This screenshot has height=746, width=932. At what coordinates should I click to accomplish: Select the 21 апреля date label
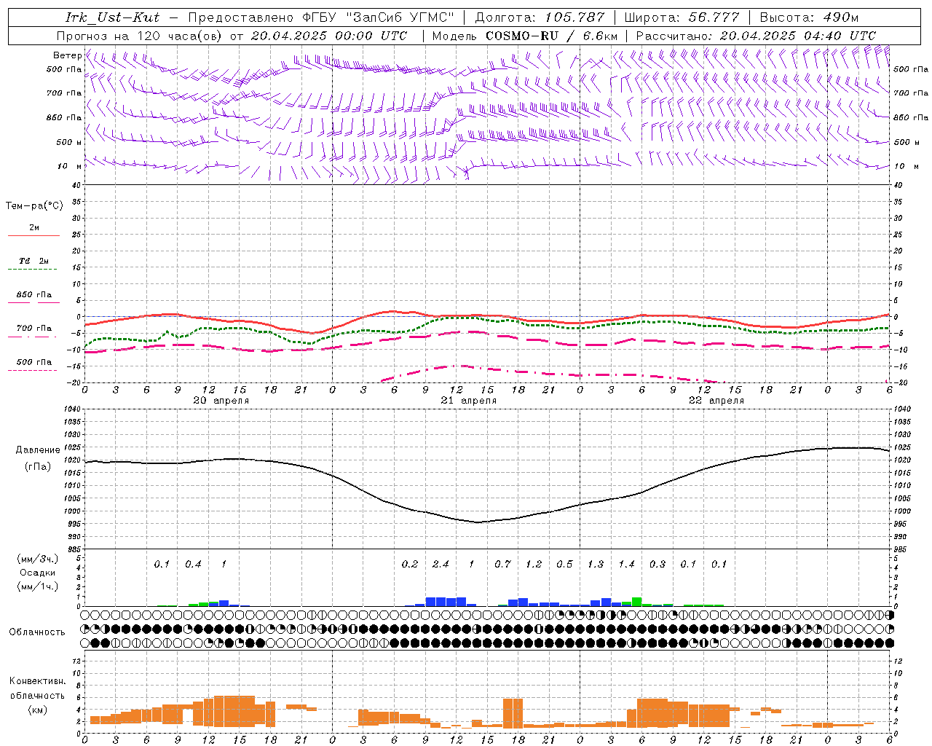tap(469, 401)
